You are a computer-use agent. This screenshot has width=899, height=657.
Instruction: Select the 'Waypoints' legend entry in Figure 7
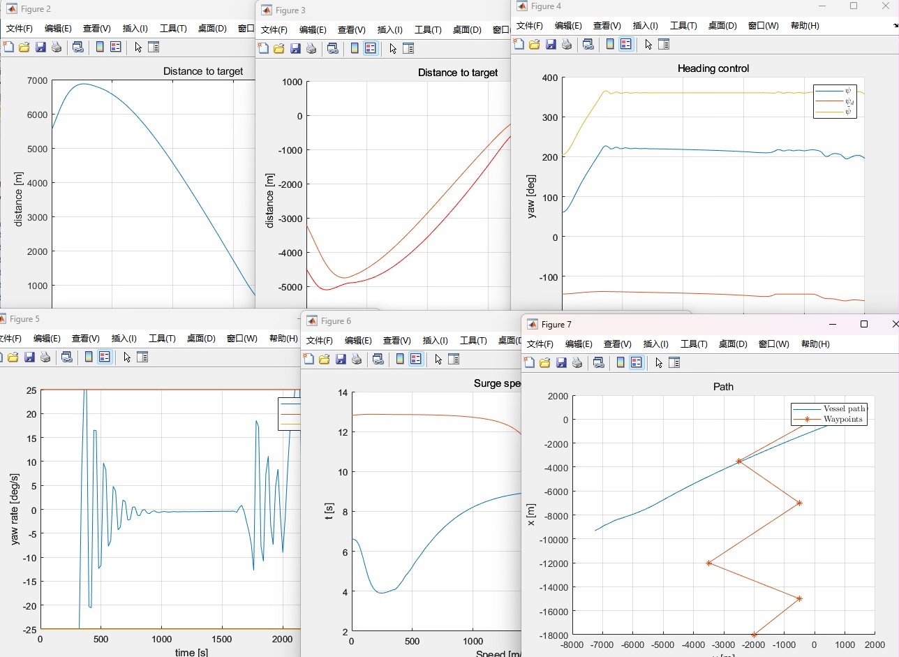click(843, 420)
